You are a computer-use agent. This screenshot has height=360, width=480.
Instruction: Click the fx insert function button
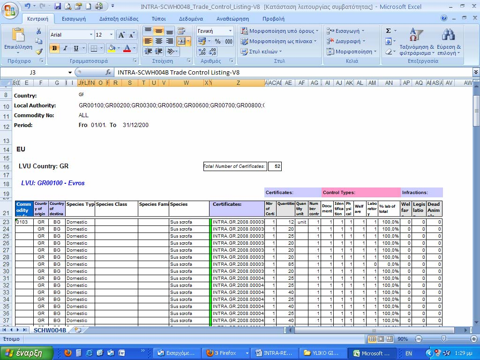click(x=108, y=73)
